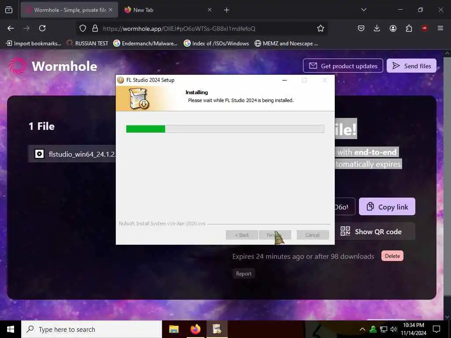Delete the shared Wormhole file

tap(392, 256)
